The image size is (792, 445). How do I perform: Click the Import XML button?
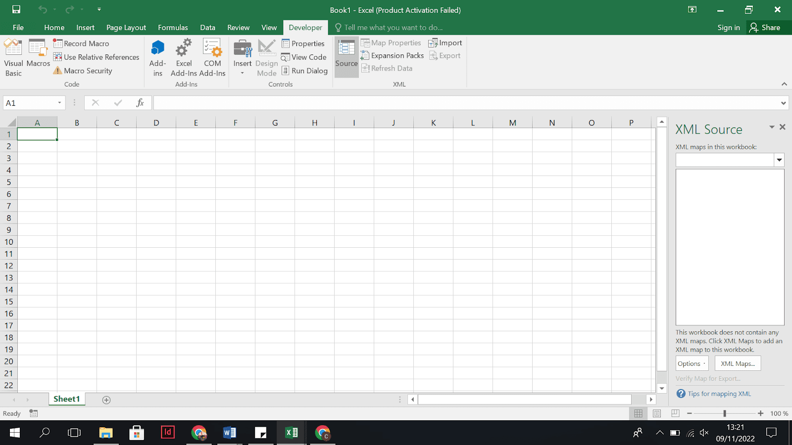445,43
